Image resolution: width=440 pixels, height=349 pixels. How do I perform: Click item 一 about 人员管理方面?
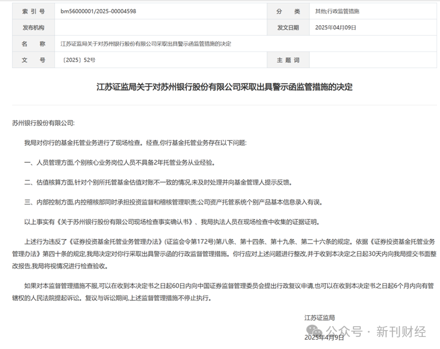tap(119, 162)
